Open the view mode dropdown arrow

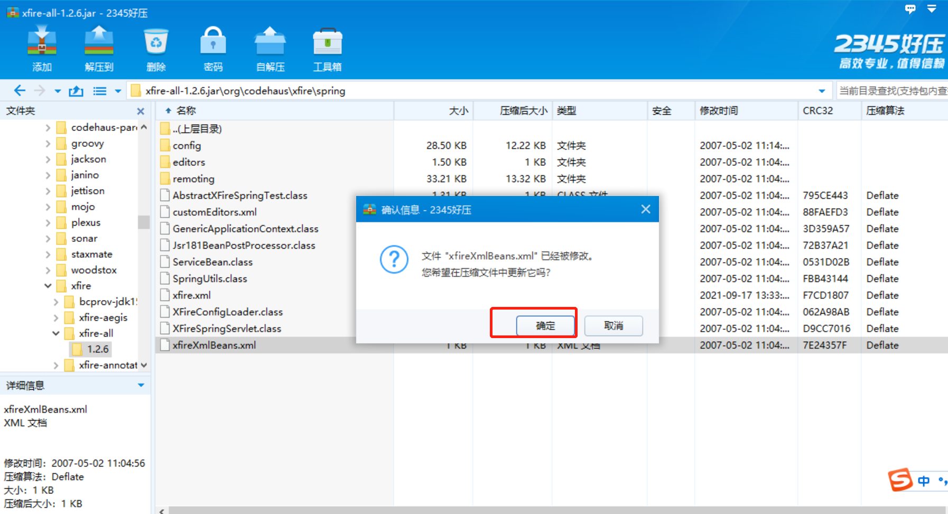(x=118, y=91)
